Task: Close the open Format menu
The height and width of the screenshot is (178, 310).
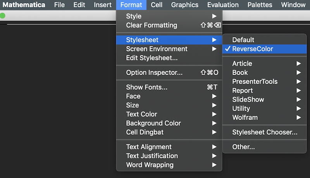Action: point(131,5)
